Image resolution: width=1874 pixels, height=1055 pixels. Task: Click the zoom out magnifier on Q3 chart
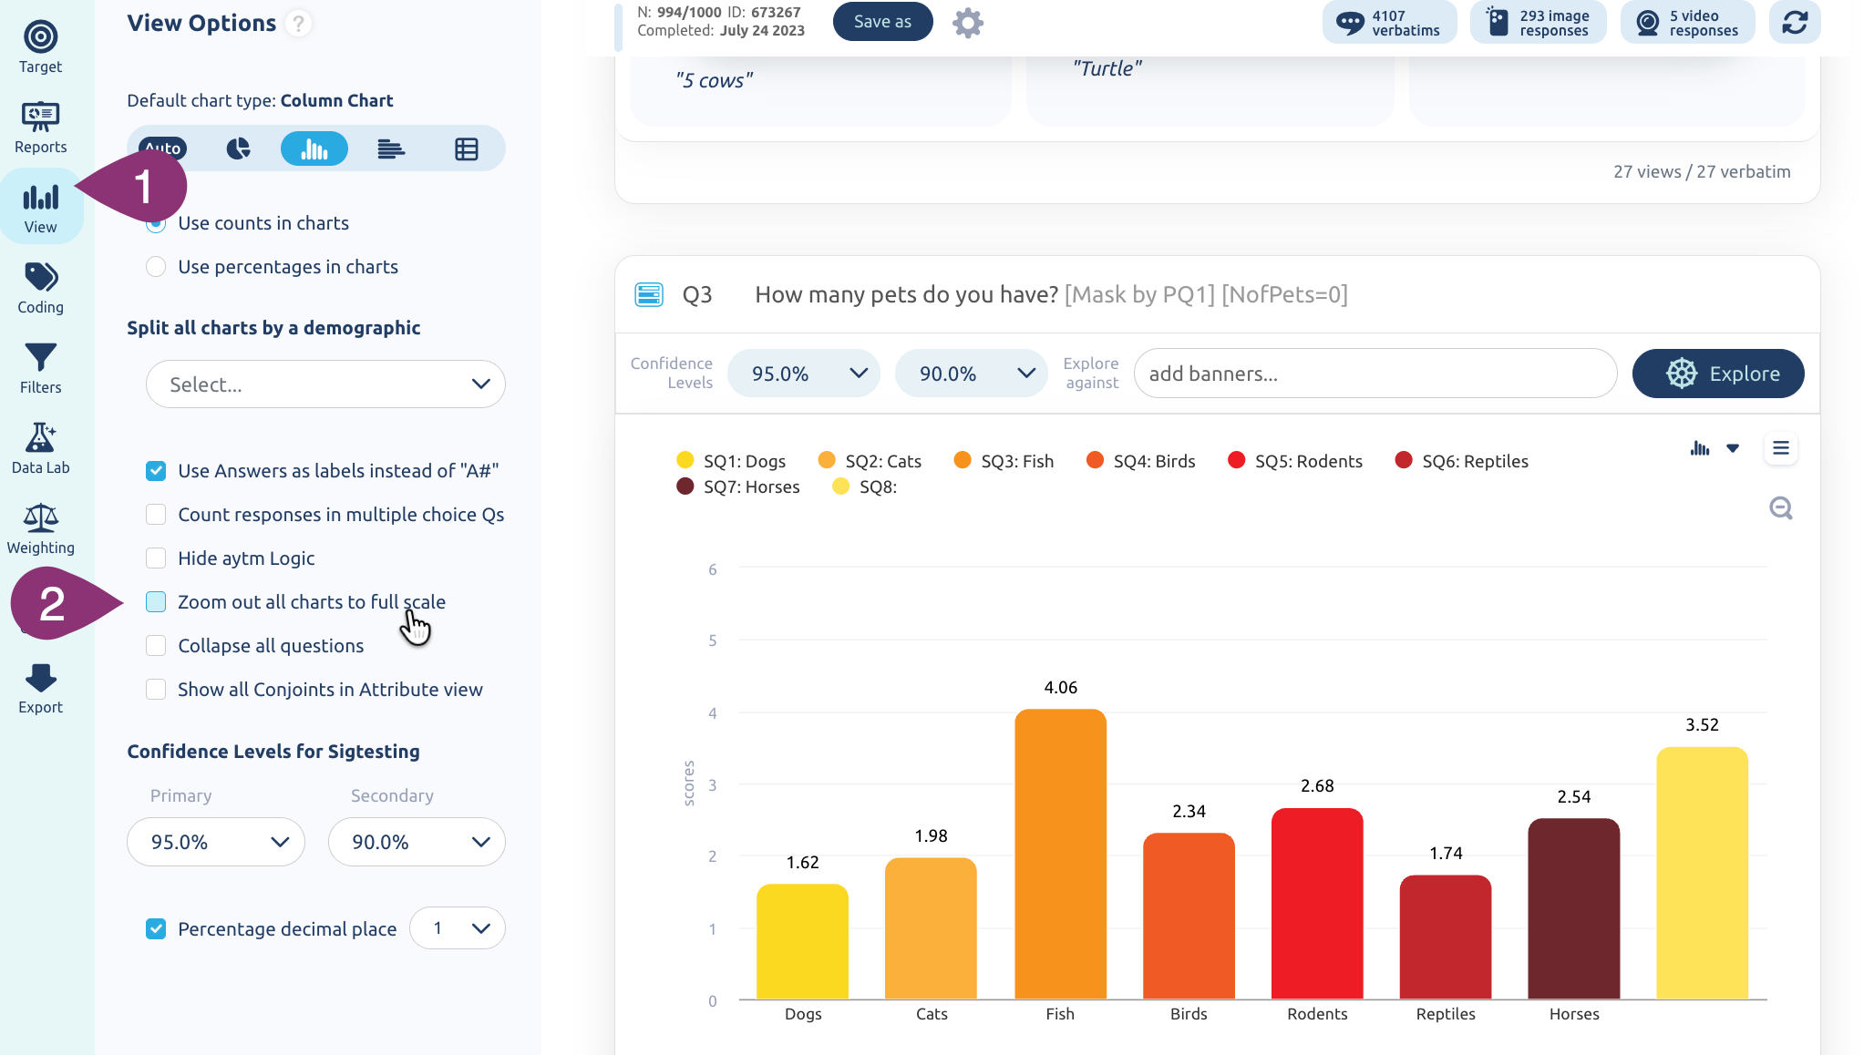point(1780,507)
